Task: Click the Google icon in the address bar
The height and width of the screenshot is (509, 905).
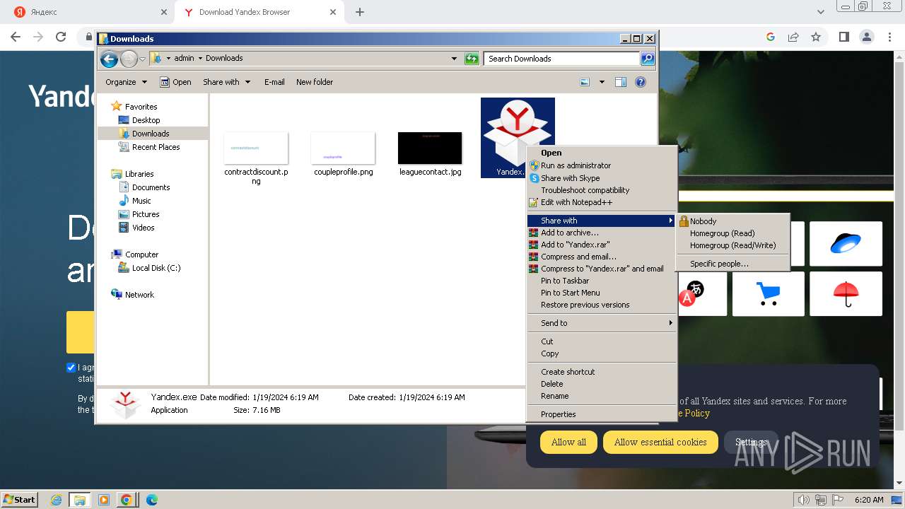Action: coord(771,37)
